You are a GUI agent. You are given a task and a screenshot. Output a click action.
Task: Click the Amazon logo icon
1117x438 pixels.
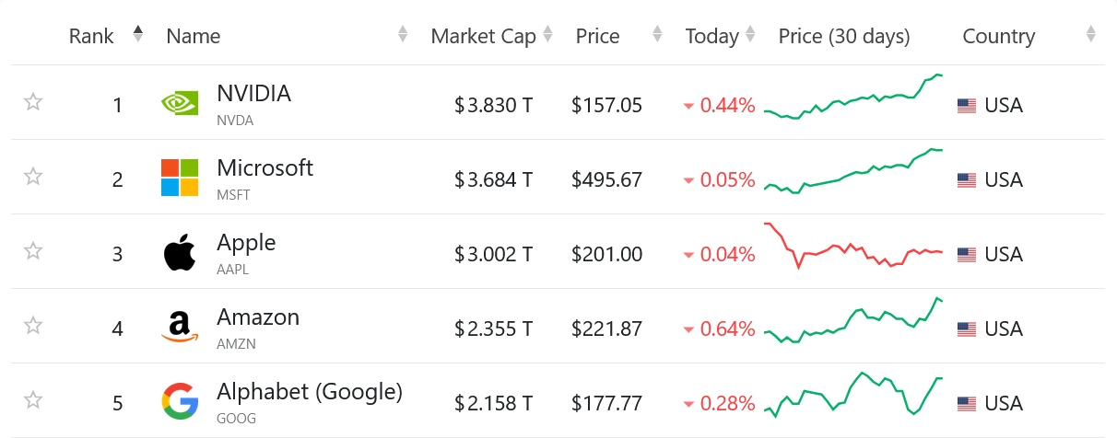point(180,328)
